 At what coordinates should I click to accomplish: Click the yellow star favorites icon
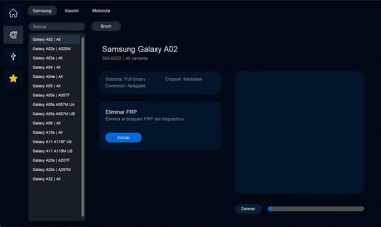click(13, 78)
